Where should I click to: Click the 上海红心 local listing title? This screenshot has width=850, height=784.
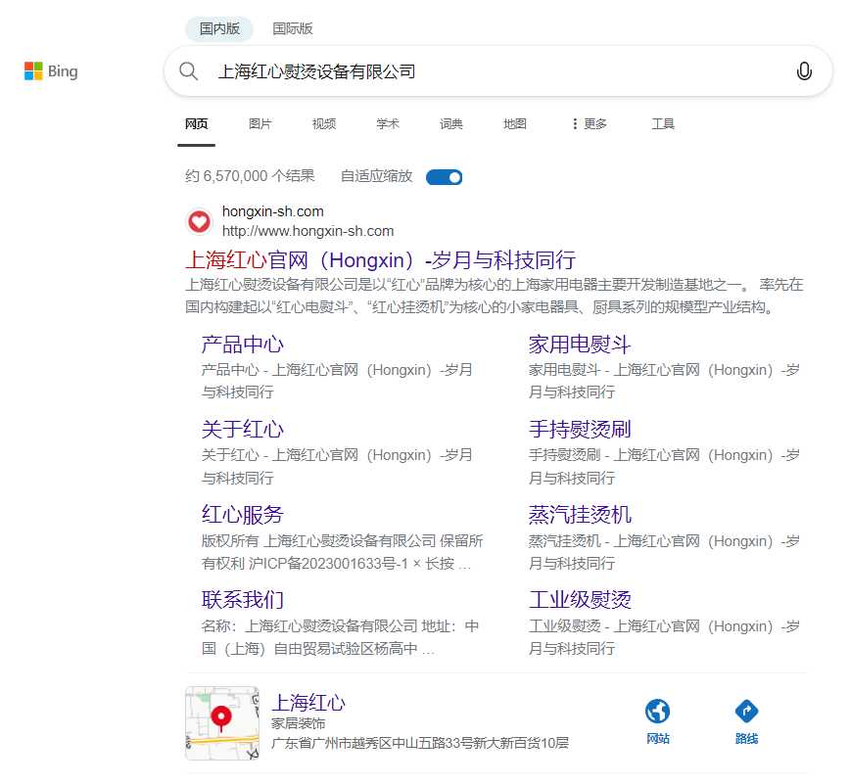point(307,703)
